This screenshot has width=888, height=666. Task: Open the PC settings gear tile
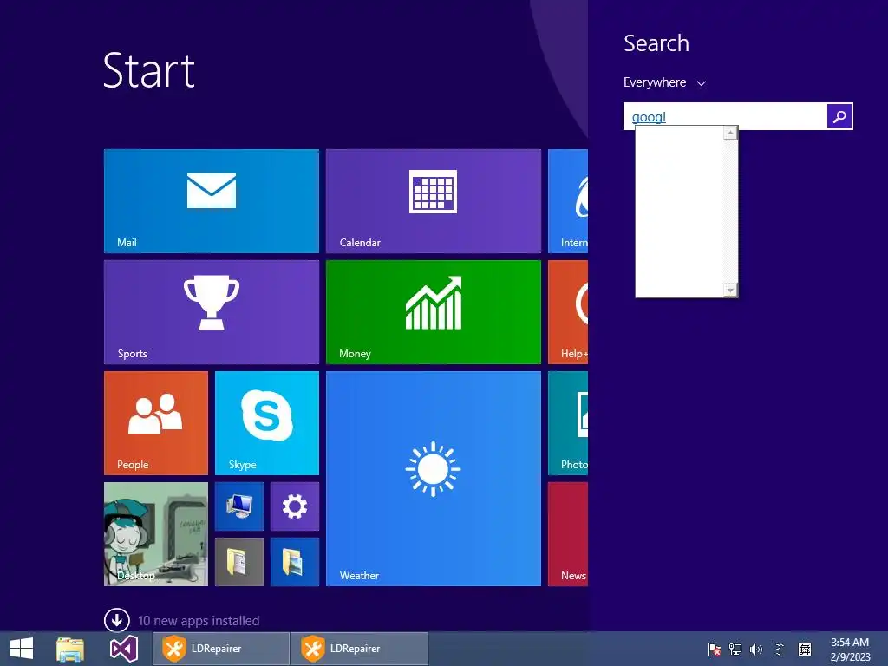pos(295,506)
